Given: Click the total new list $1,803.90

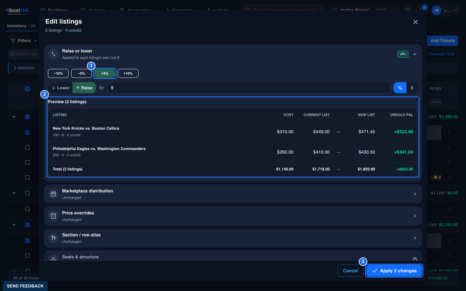Looking at the screenshot, I should click(x=366, y=169).
